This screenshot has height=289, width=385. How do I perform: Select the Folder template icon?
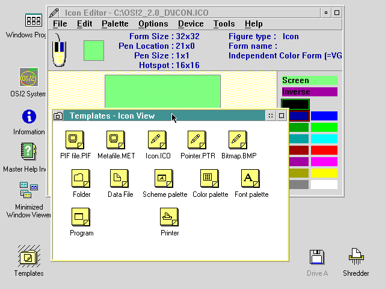pos(81,178)
